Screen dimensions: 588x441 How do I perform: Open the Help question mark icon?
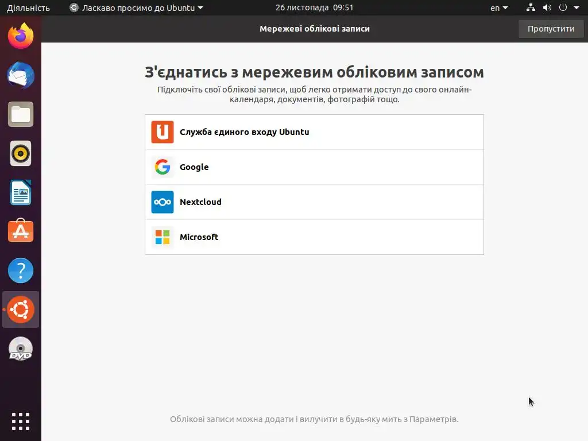(x=21, y=270)
